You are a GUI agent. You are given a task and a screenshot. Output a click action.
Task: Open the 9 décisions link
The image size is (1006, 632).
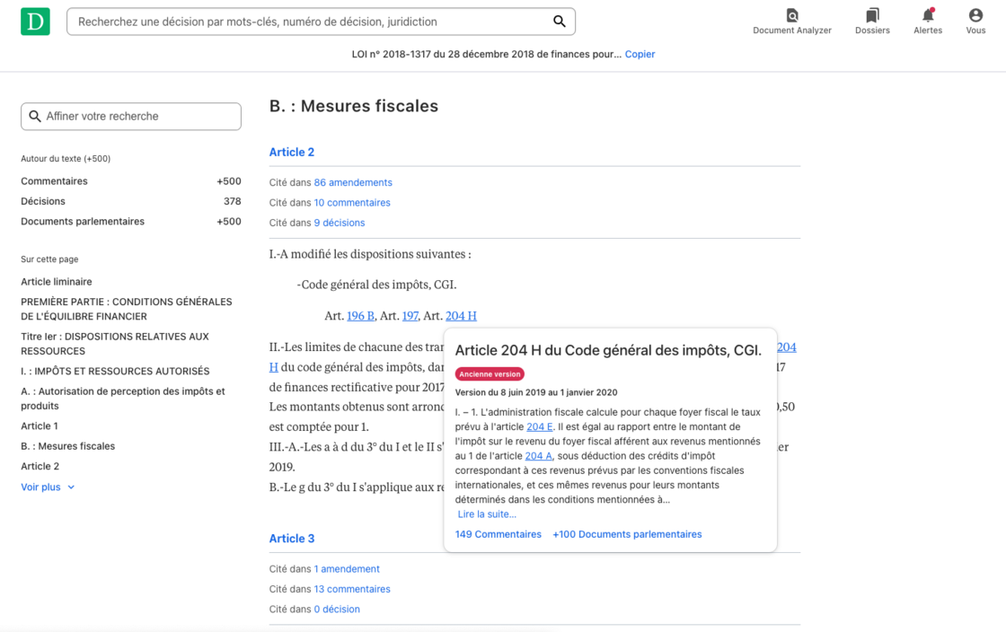340,223
